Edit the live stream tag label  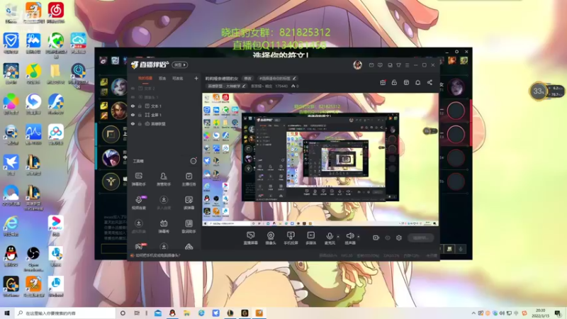point(277,78)
